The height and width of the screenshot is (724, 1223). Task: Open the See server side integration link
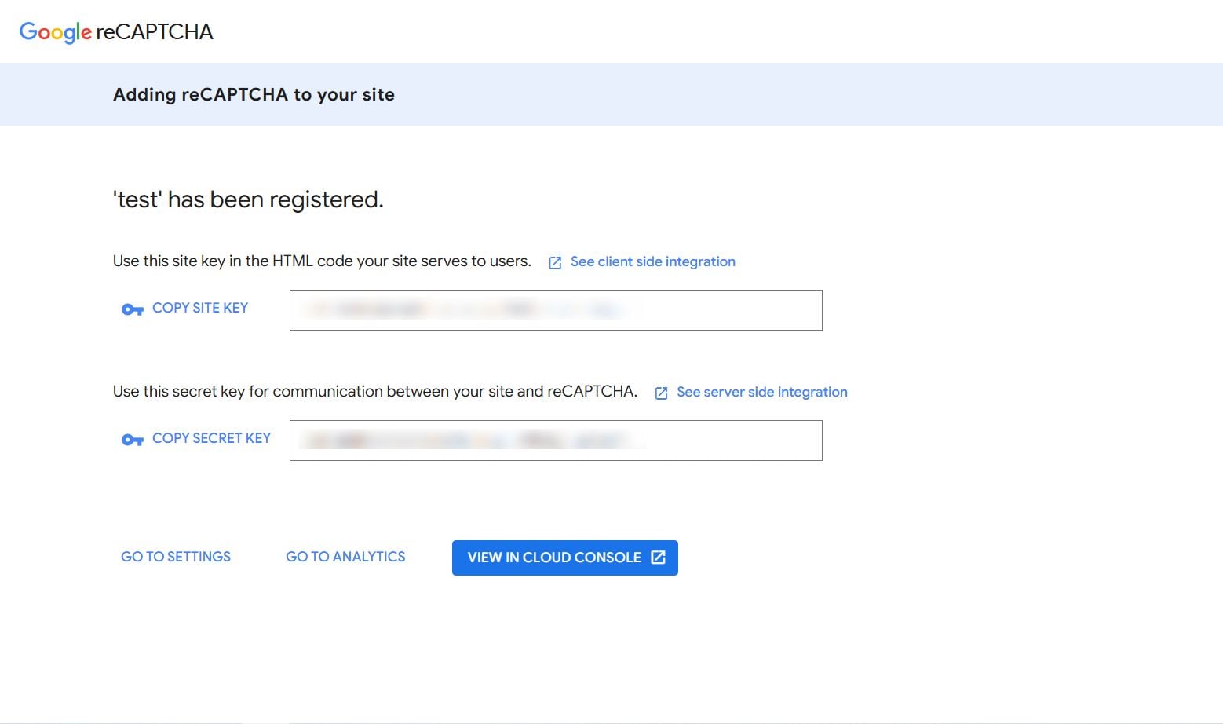(762, 392)
